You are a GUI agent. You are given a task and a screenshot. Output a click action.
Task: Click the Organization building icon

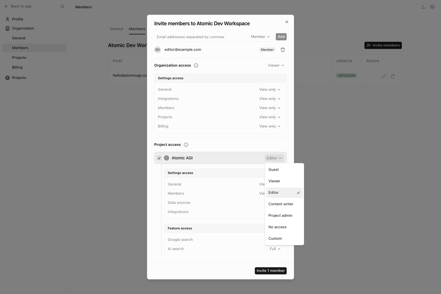7,28
